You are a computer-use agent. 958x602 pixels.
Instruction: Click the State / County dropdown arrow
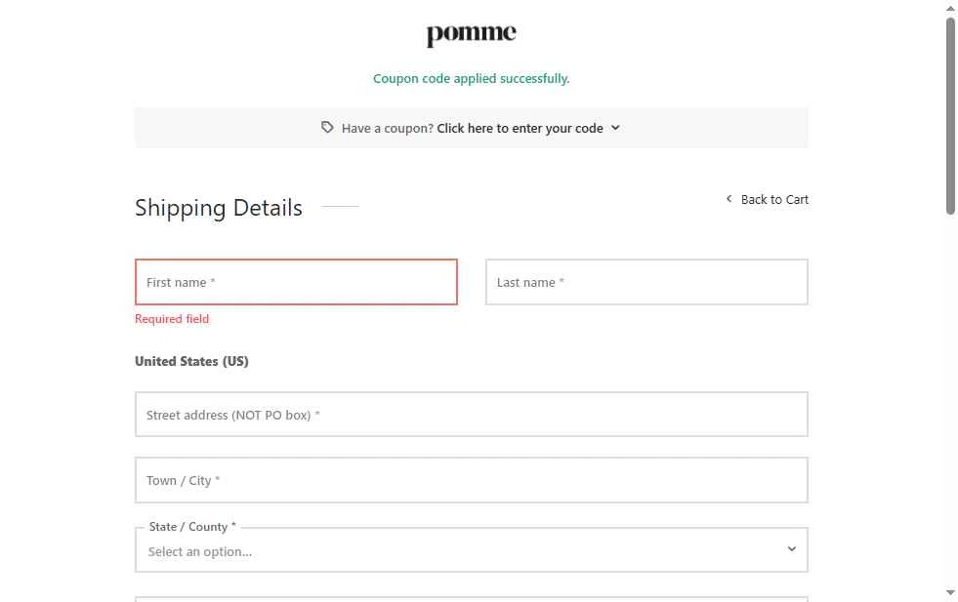(791, 549)
